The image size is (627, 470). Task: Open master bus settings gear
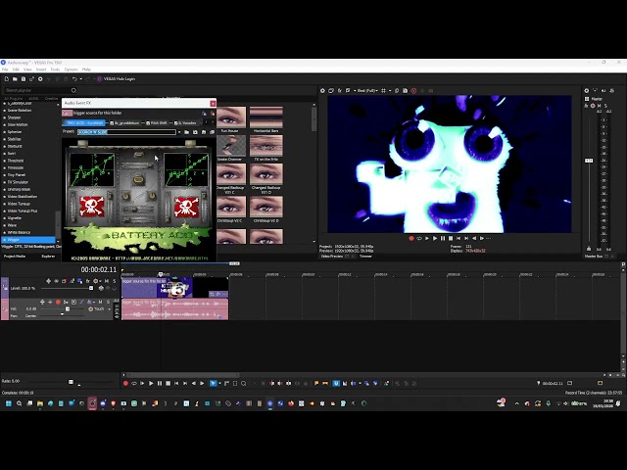point(587,91)
